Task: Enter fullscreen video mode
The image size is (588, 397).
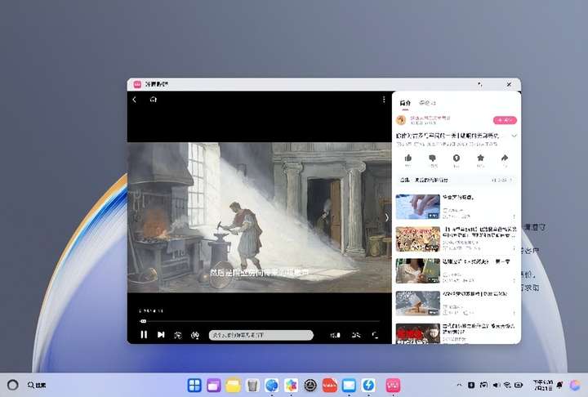Action: click(x=376, y=335)
